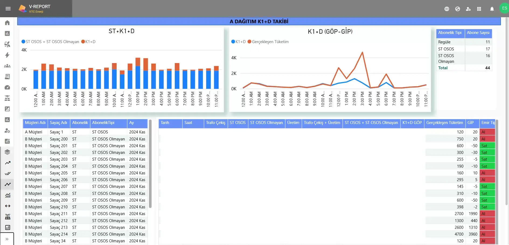Screen dimensions: 509x245
Task: Open the wind turbine icon in sidebar
Action: 7,44
